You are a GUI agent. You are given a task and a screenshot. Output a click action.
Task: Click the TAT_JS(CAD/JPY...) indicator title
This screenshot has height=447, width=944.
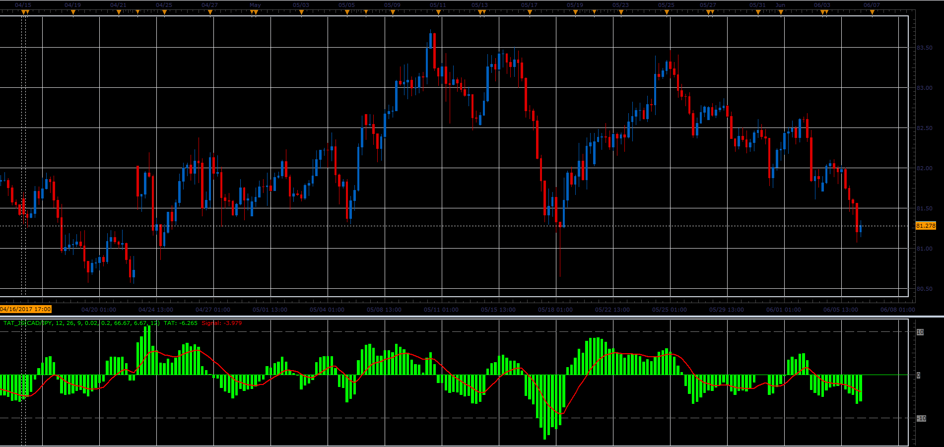81,323
